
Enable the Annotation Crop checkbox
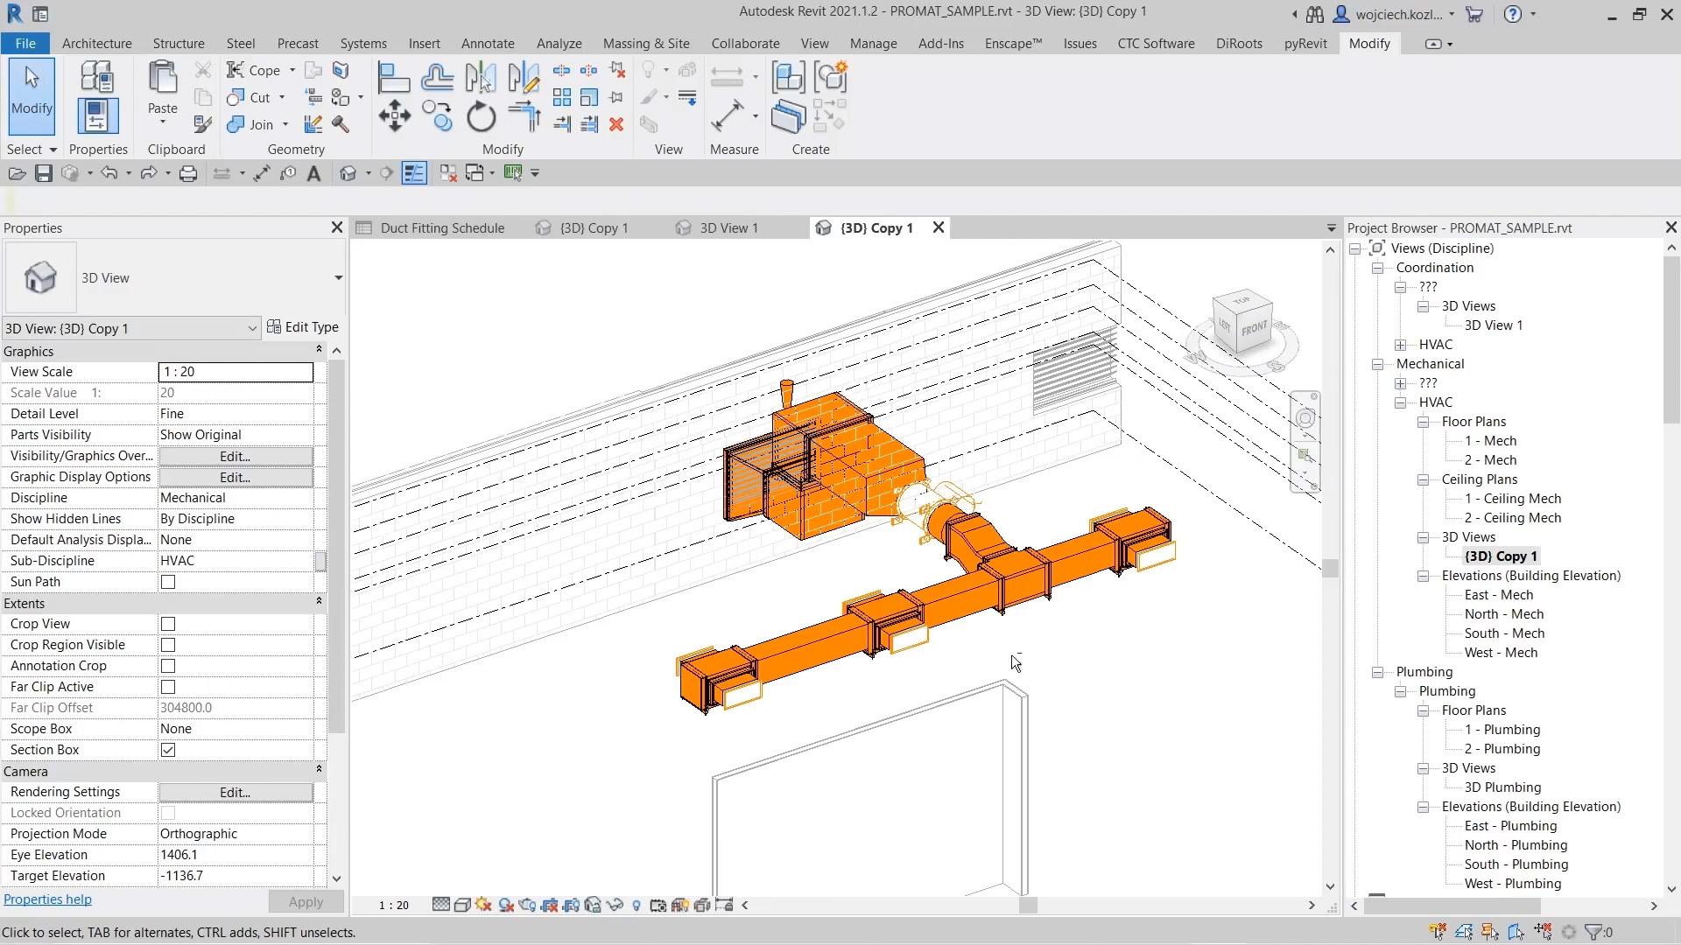(167, 666)
